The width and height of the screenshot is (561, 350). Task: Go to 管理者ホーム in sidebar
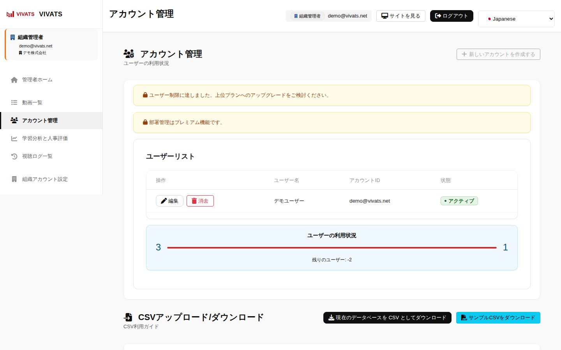51,80
